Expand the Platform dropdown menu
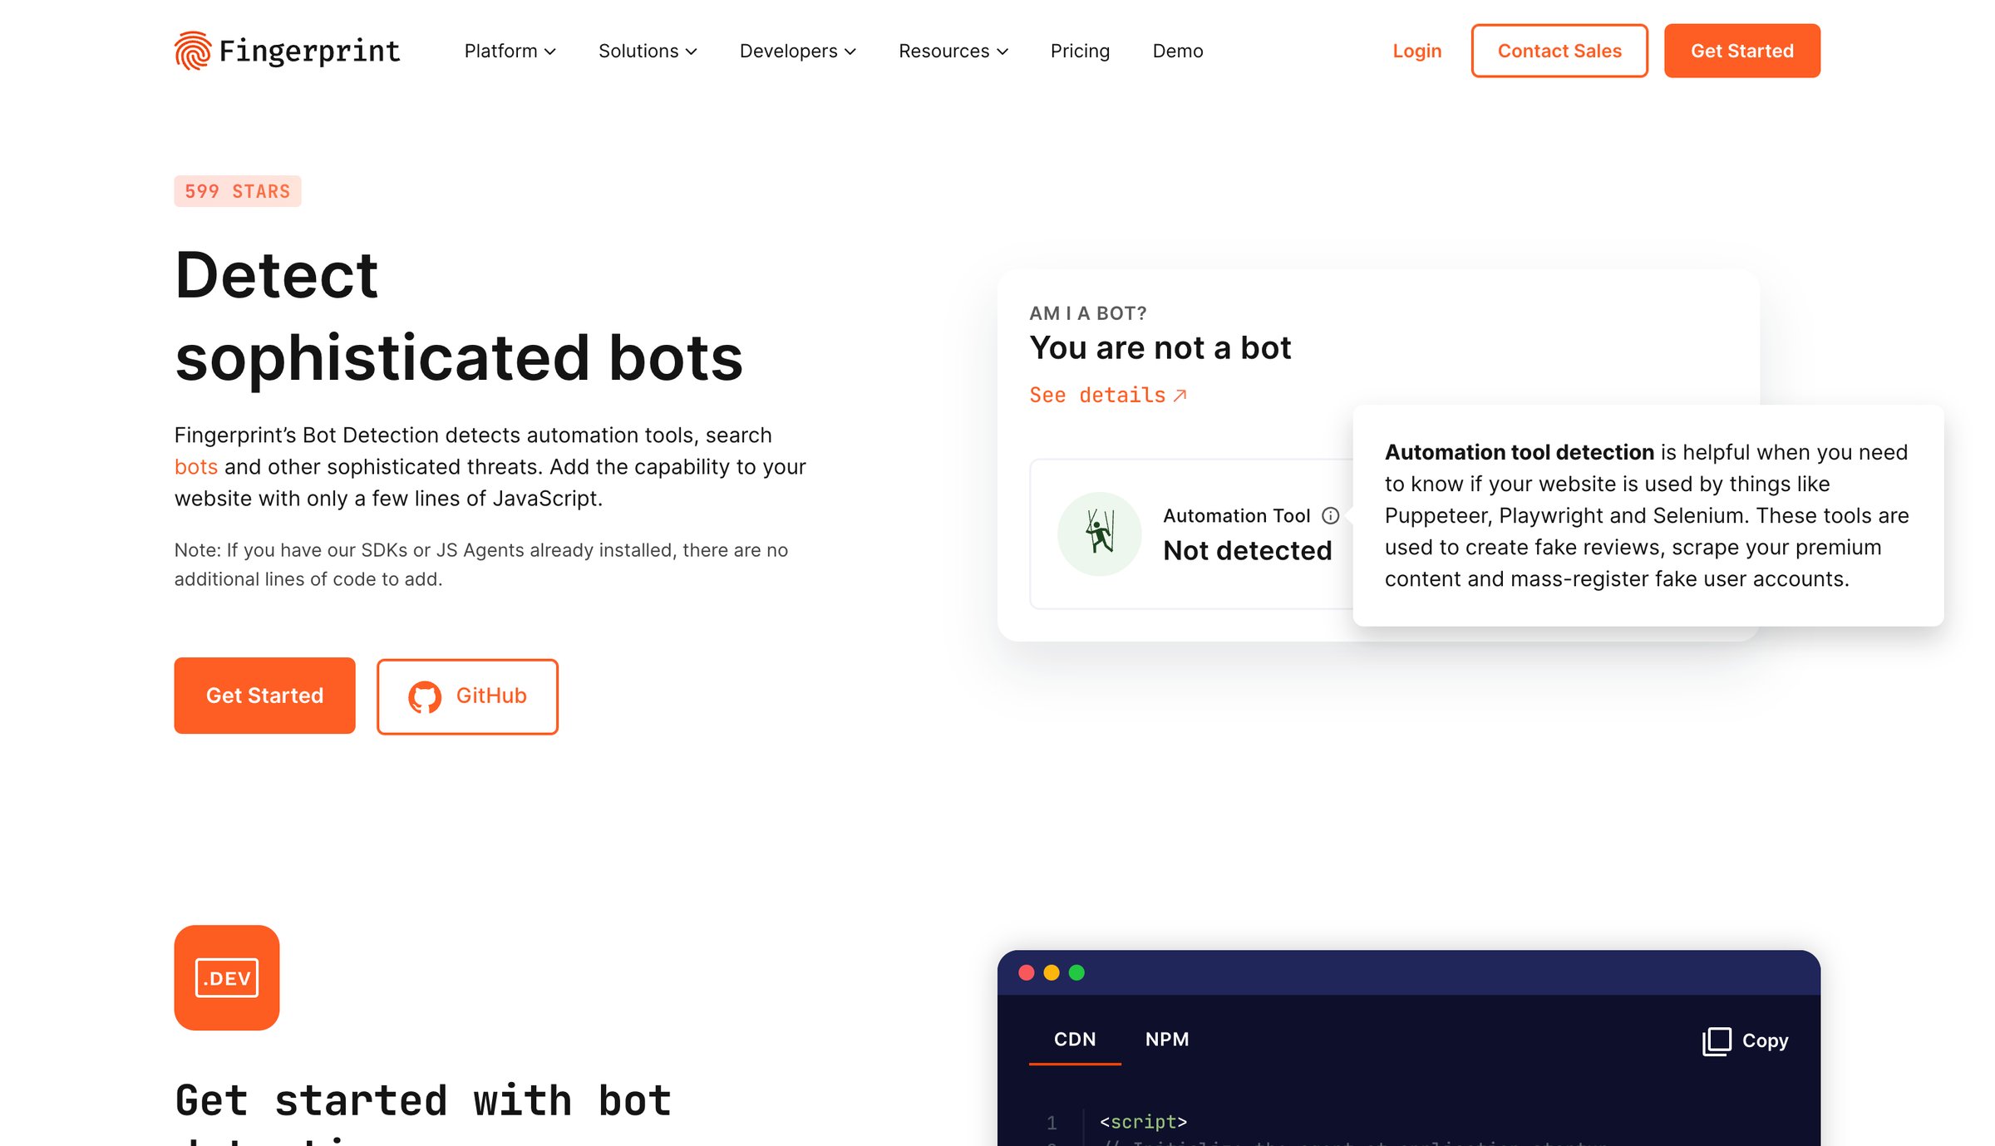Screen dimensions: 1995x1146 pyautogui.click(x=510, y=51)
